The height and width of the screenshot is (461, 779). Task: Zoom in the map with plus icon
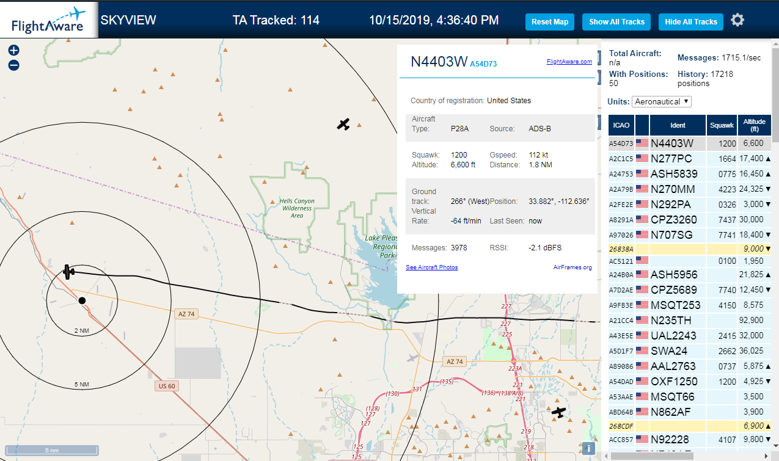(x=14, y=51)
